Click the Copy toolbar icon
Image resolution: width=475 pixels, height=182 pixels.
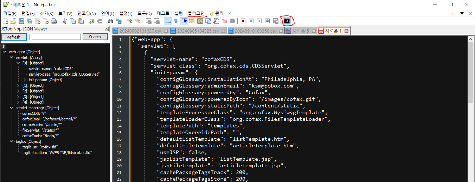click(73, 21)
